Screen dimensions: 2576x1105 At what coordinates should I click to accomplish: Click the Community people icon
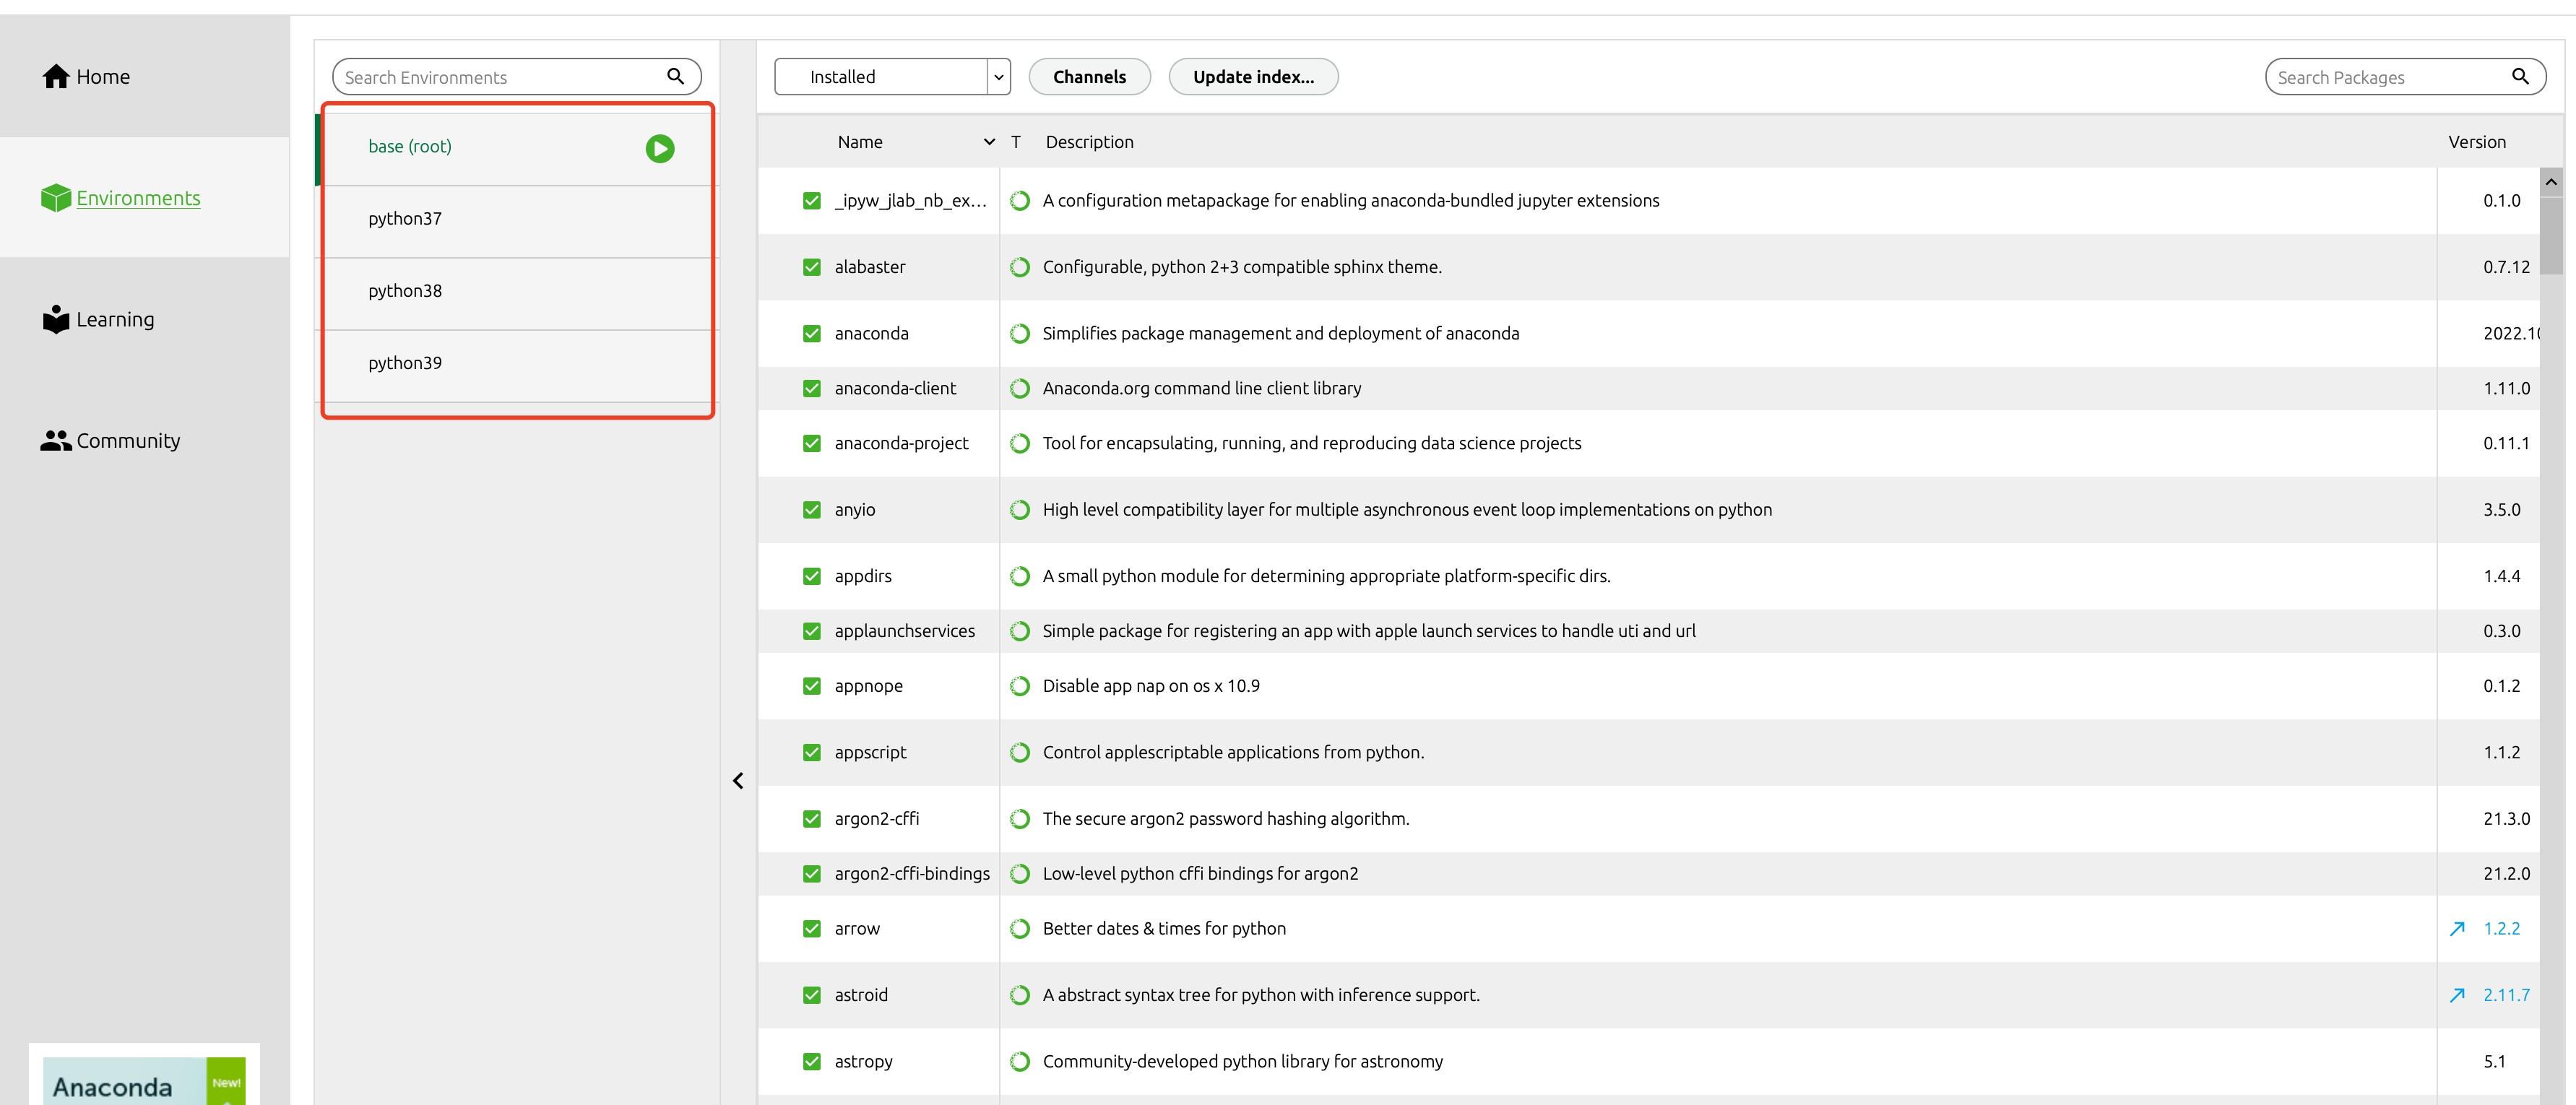click(x=56, y=441)
